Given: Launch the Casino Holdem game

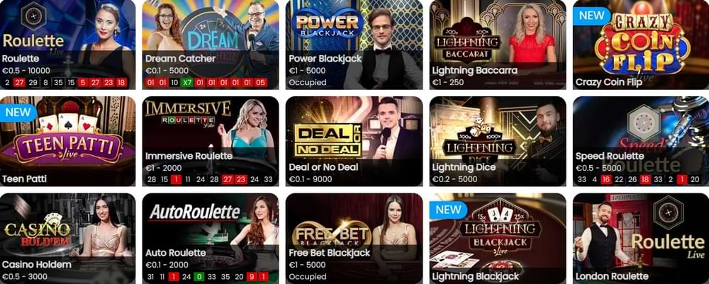Looking at the screenshot, I should [x=67, y=239].
